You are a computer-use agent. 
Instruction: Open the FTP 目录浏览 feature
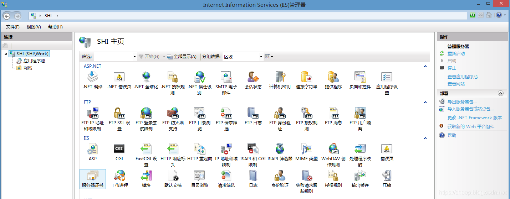click(x=200, y=119)
